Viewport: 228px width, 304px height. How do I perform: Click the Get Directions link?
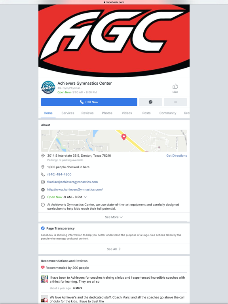click(x=177, y=156)
